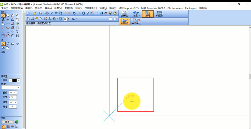The height and width of the screenshot is (129, 251).
Task: Click the 50 zoom percent field
Action: click(65, 19)
